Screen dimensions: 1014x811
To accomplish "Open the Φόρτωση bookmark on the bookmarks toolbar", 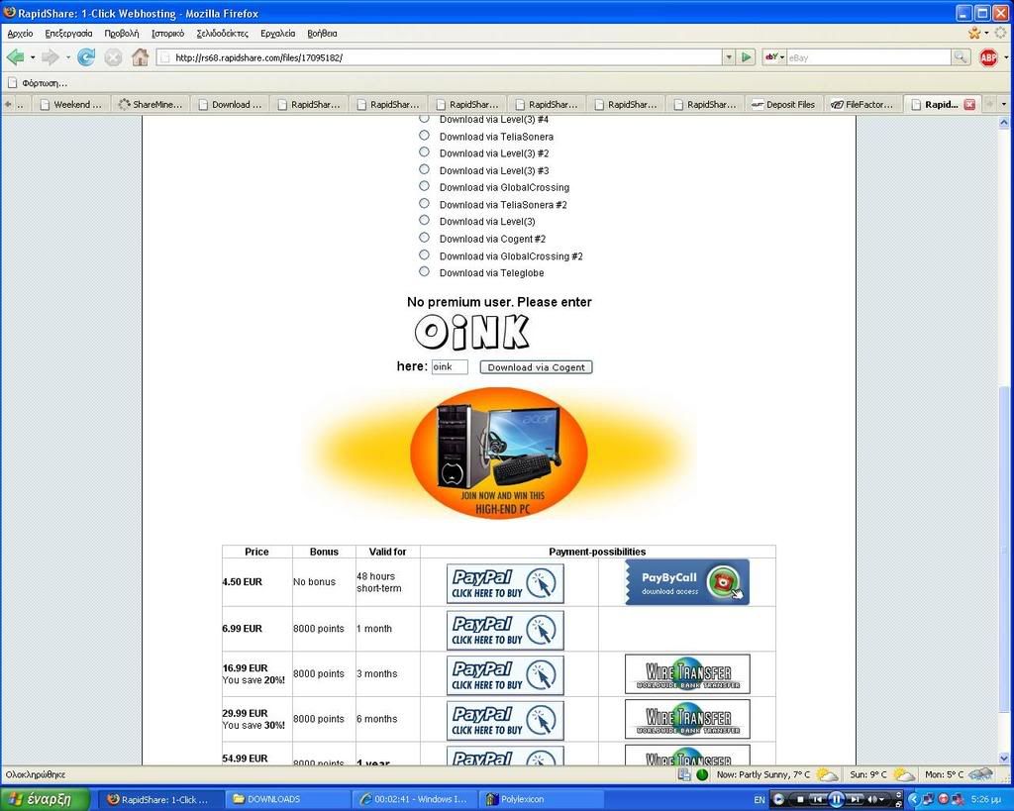I will (x=38, y=83).
